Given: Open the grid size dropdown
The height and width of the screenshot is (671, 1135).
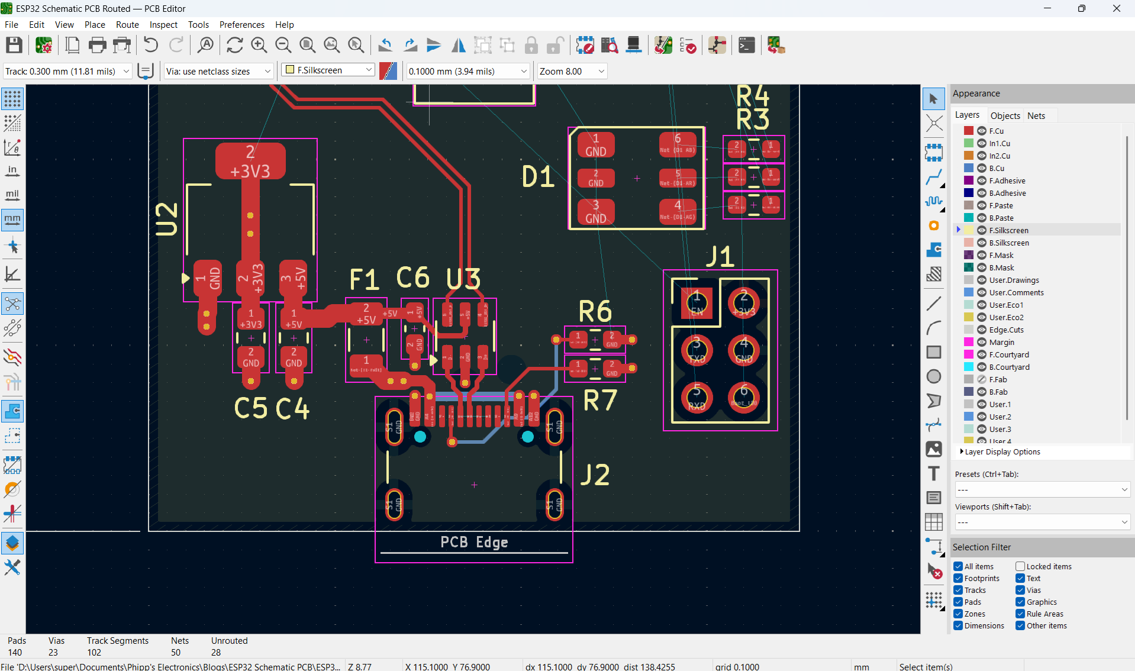Looking at the screenshot, I should tap(468, 71).
